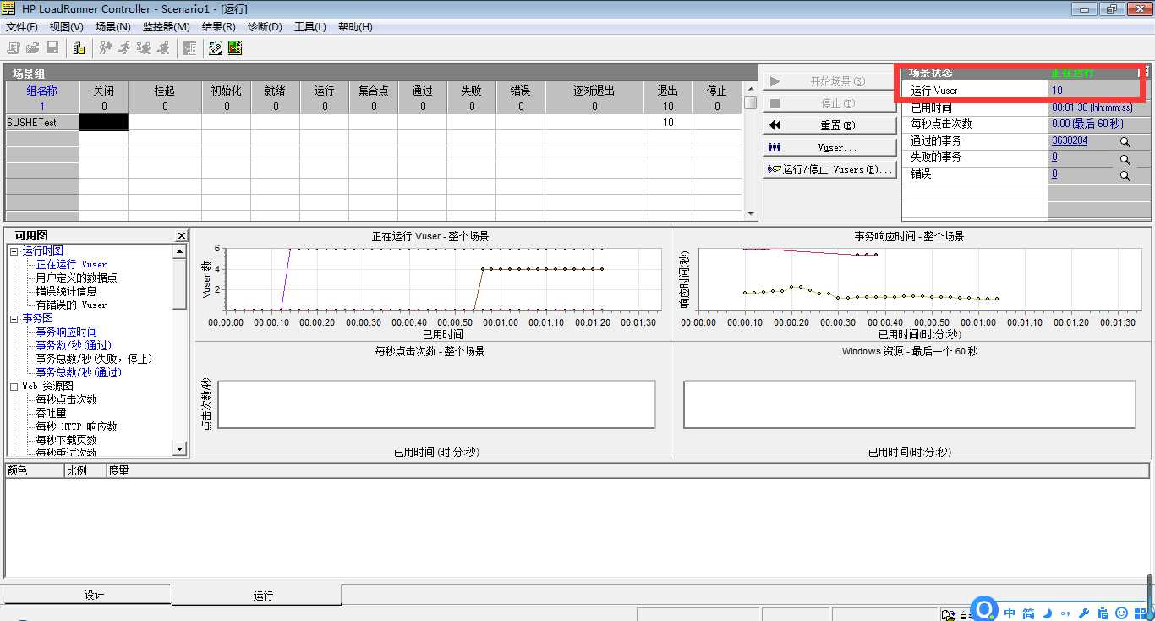The width and height of the screenshot is (1155, 621).
Task: Select 吞吐量 in graph tree
Action: [x=51, y=413]
